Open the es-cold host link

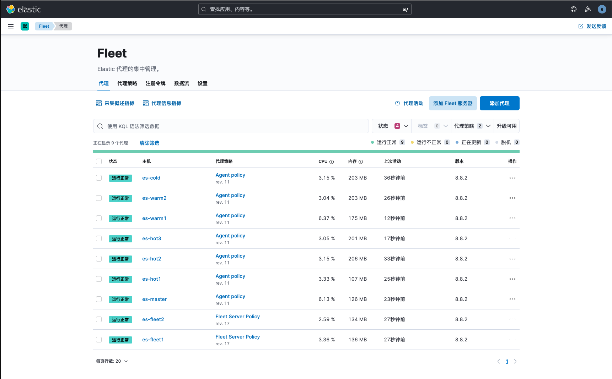(x=151, y=178)
